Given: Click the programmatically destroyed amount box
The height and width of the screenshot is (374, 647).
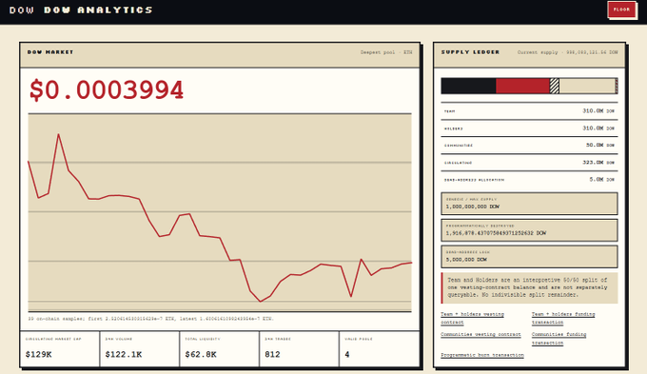Looking at the screenshot, I should tap(529, 230).
